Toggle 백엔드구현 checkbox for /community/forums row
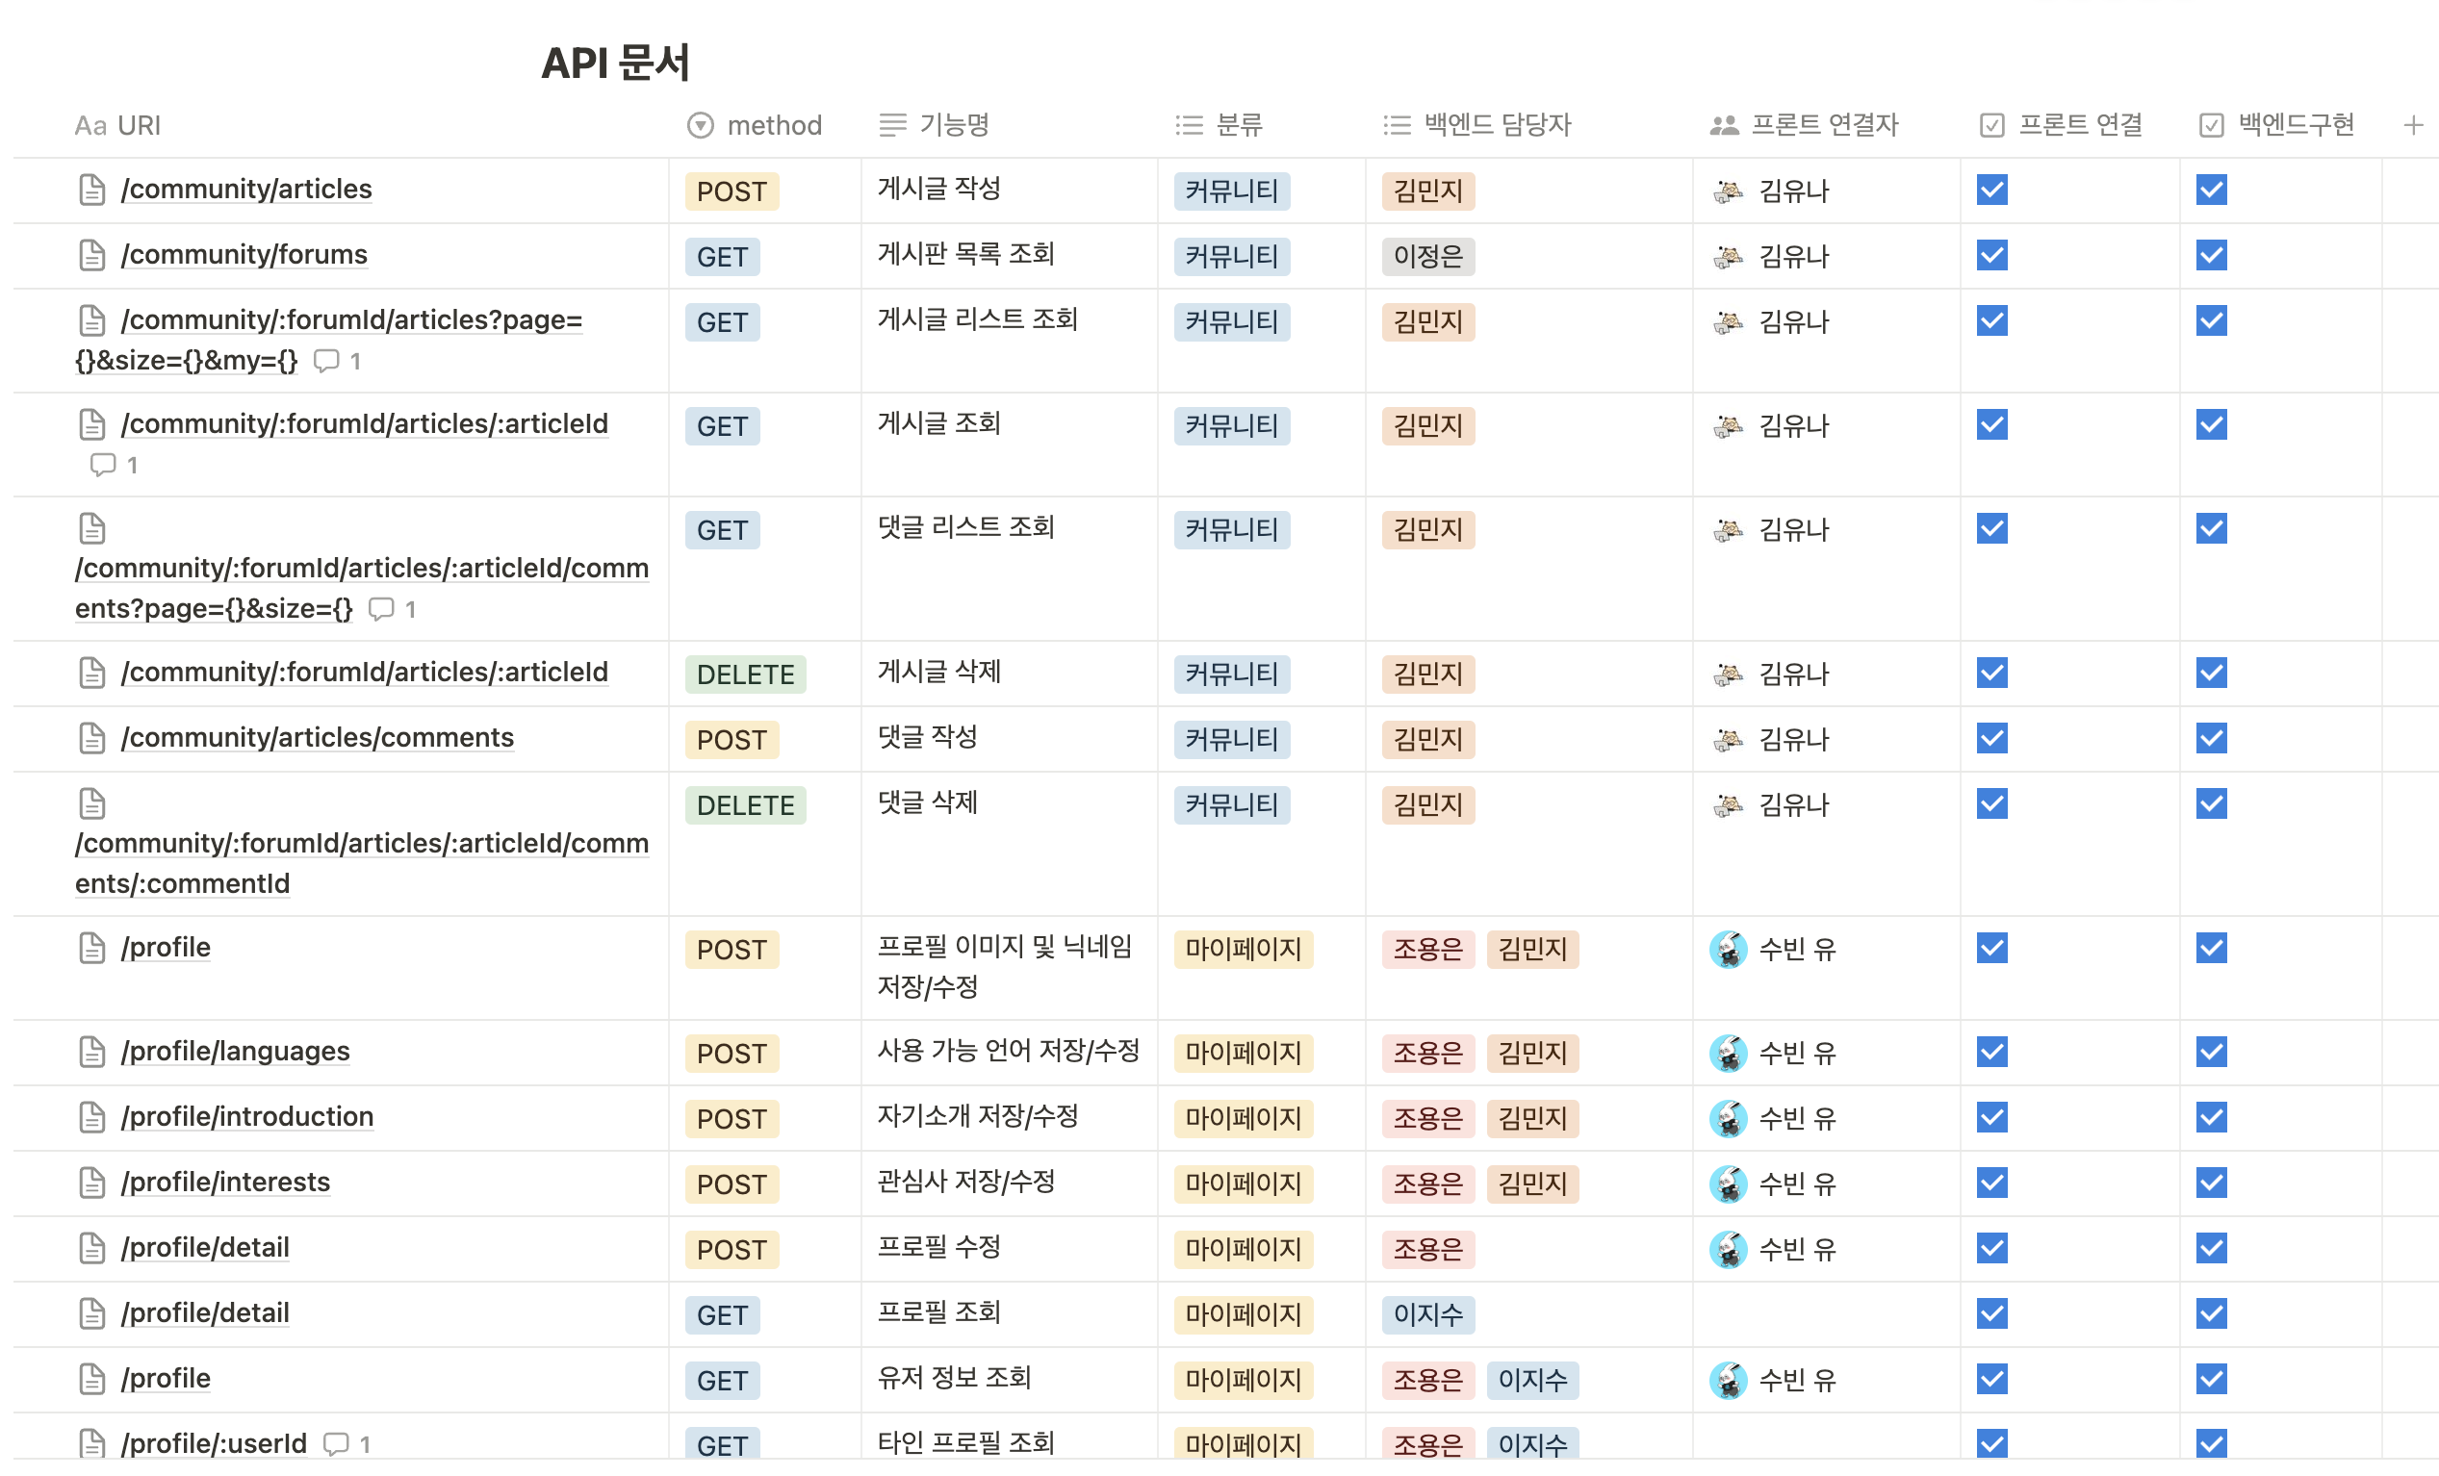The image size is (2439, 1476). tap(2210, 255)
